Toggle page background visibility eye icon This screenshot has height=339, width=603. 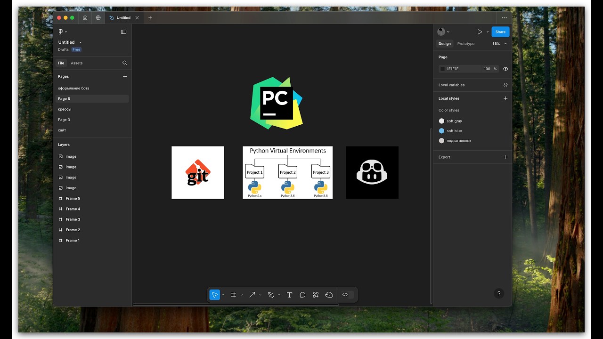click(505, 69)
